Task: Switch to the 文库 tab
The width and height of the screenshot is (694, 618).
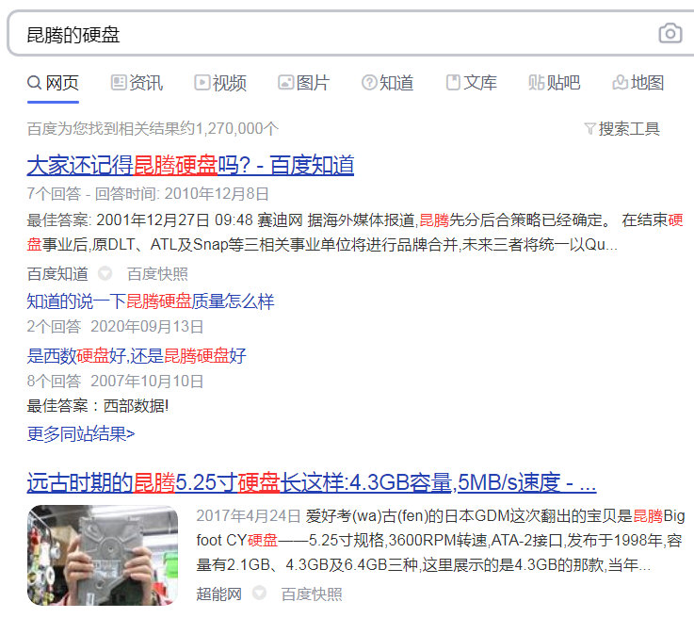Action: 471,83
